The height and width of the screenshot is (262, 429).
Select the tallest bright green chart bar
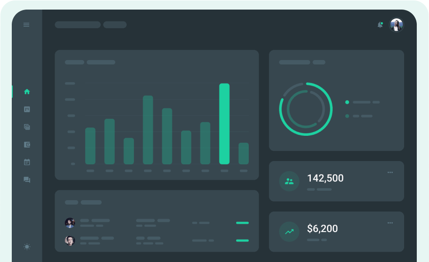point(224,124)
